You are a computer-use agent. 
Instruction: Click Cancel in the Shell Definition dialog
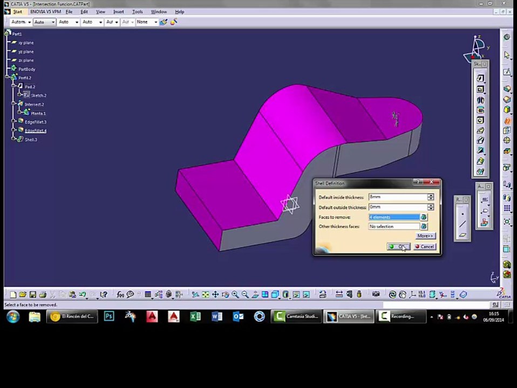(425, 246)
